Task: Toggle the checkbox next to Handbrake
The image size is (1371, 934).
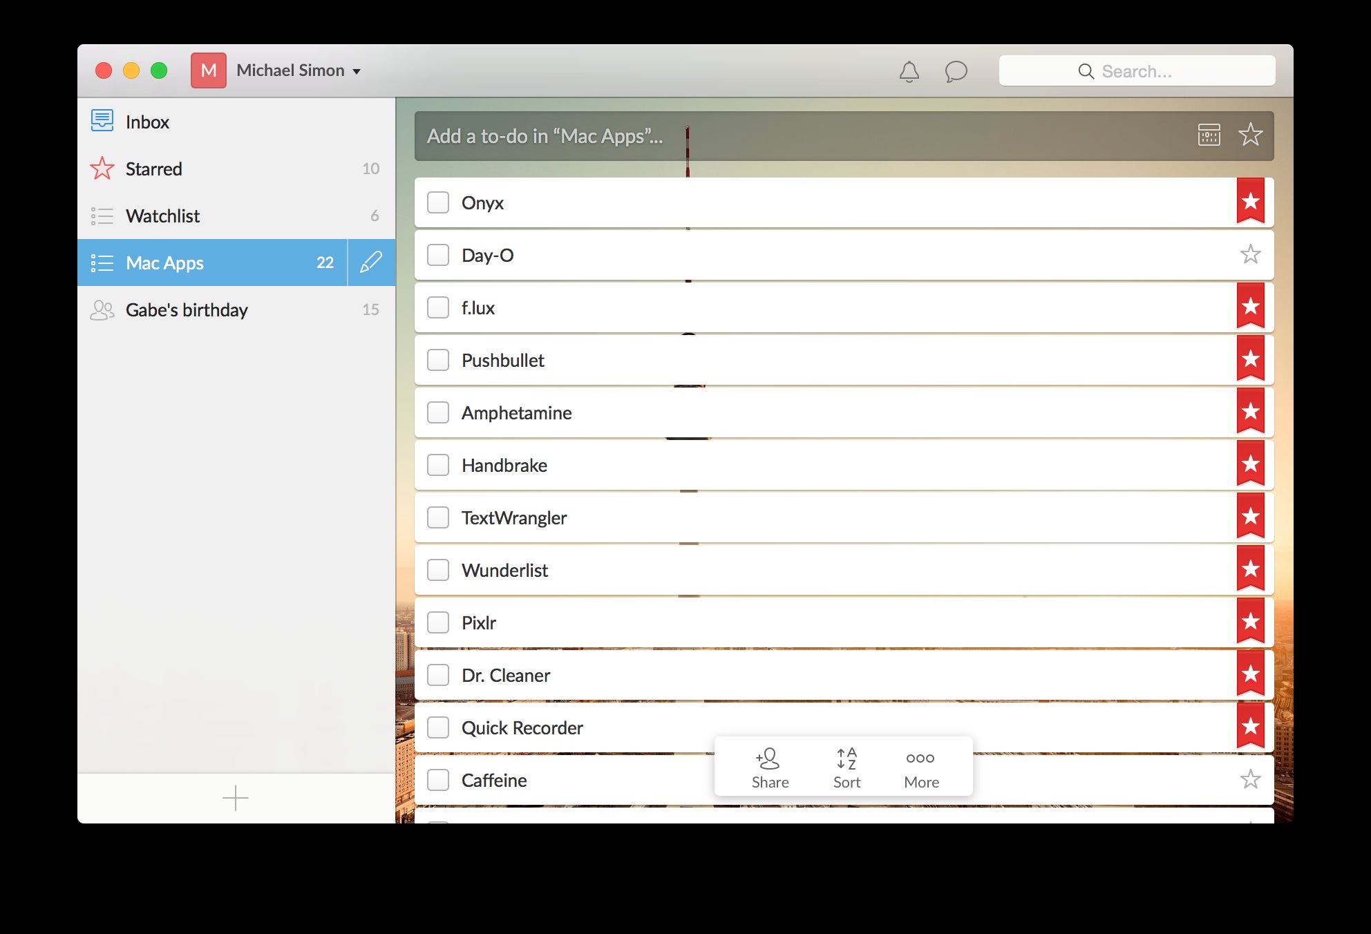Action: [x=437, y=464]
